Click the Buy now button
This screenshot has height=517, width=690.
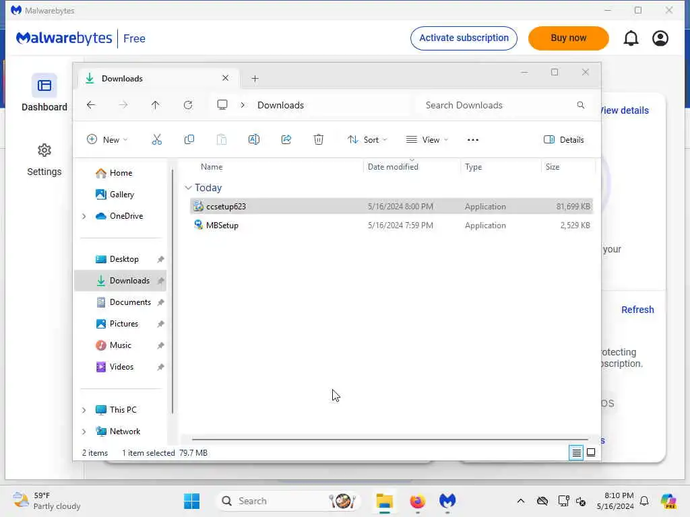(x=568, y=38)
